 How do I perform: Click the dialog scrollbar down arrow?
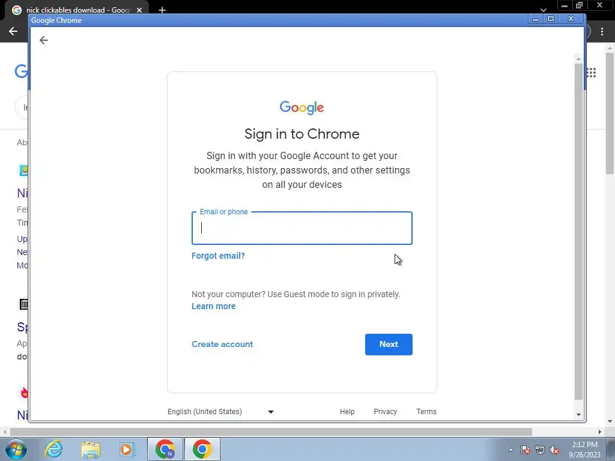pos(578,415)
